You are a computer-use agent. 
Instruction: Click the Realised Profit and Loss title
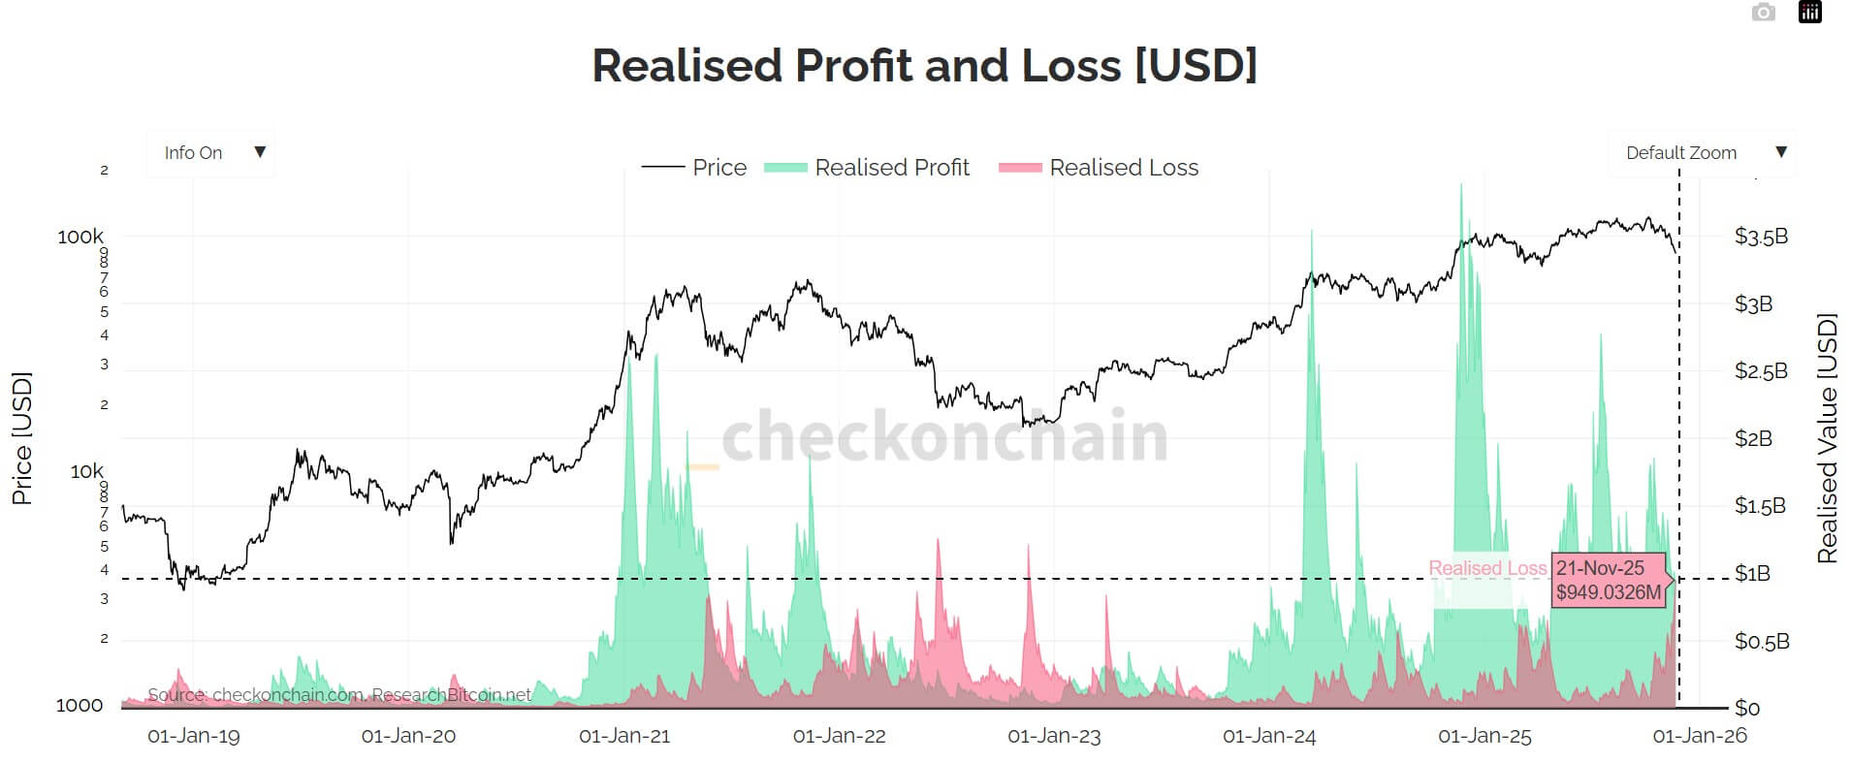pyautogui.click(x=925, y=65)
